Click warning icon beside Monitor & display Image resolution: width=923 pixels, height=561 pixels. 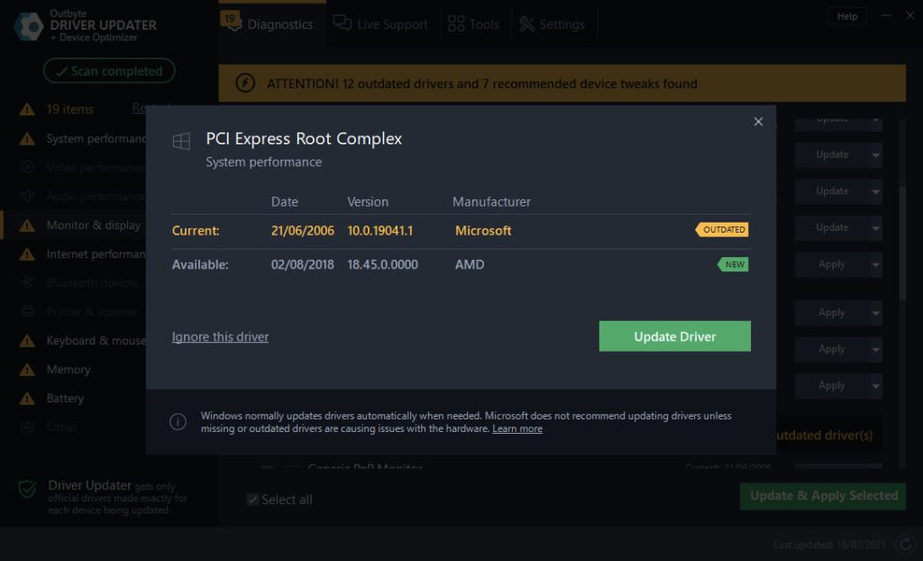click(x=27, y=225)
